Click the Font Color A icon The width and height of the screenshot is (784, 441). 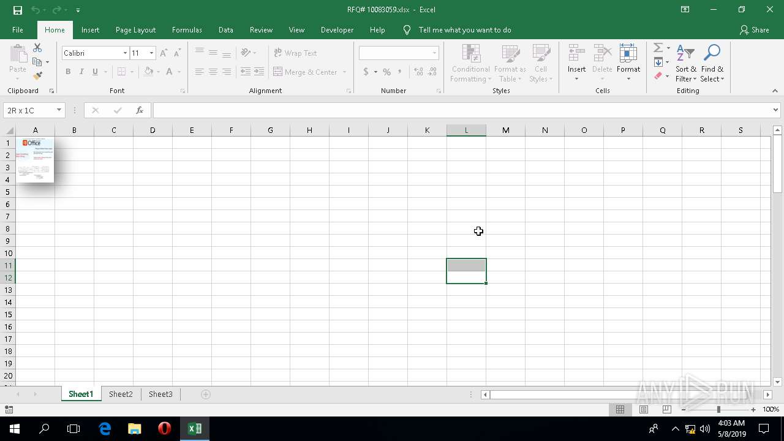(x=170, y=72)
